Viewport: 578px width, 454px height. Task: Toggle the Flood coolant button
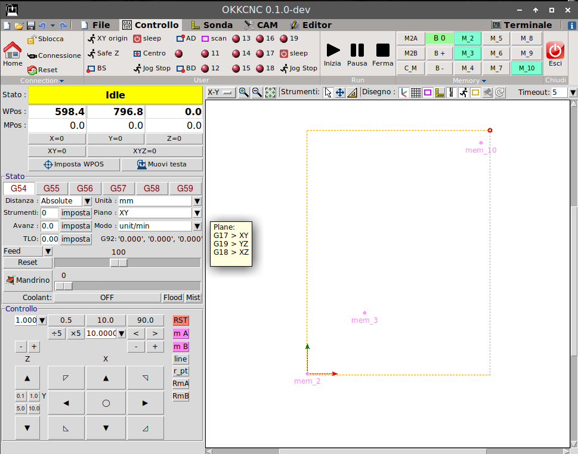click(172, 298)
